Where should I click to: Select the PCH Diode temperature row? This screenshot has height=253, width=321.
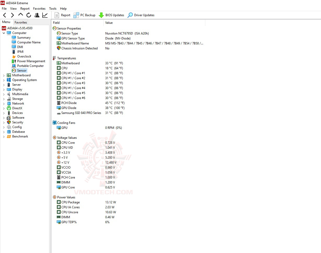[128, 103]
